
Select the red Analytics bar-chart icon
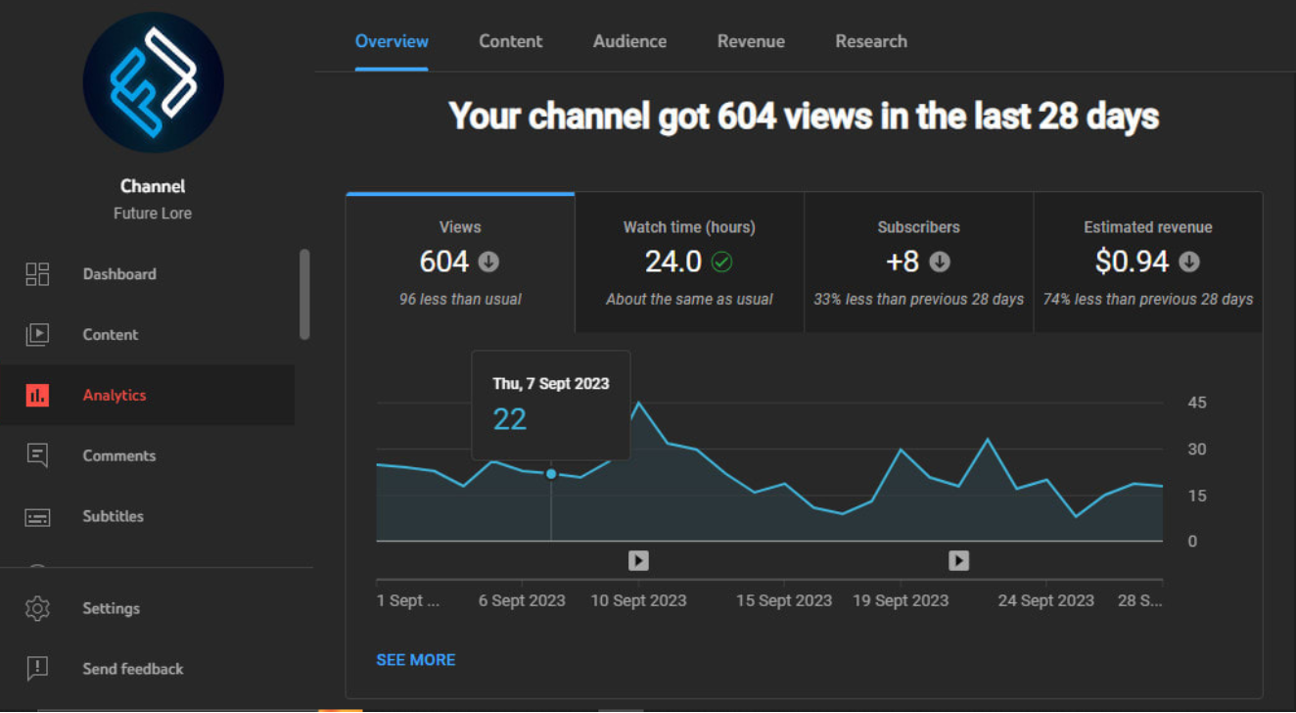click(x=37, y=396)
